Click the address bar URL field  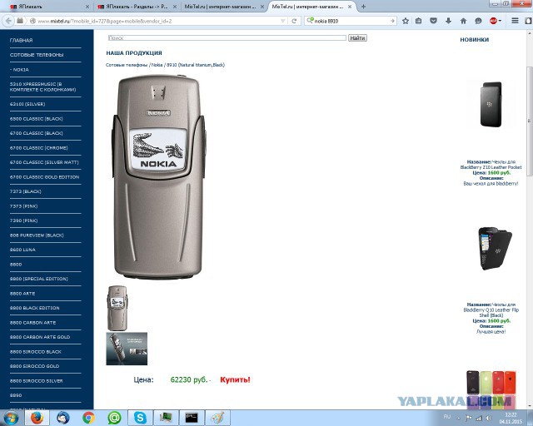158,21
